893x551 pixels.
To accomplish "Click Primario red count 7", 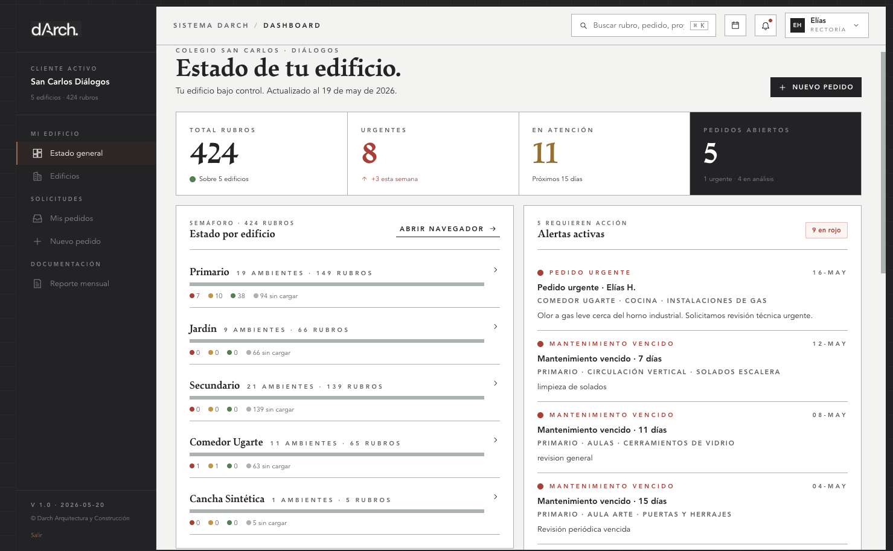I will (x=194, y=296).
